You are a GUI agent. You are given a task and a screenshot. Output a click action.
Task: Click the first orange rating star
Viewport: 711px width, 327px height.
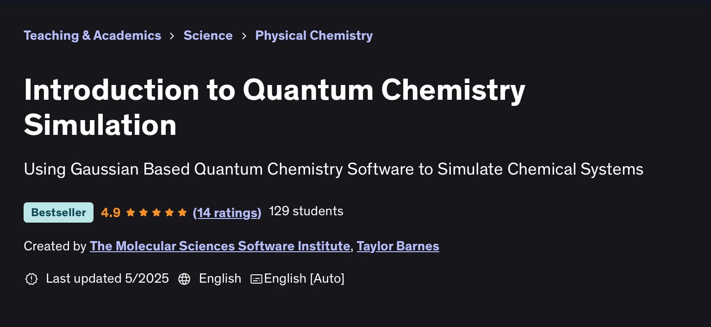tap(131, 212)
